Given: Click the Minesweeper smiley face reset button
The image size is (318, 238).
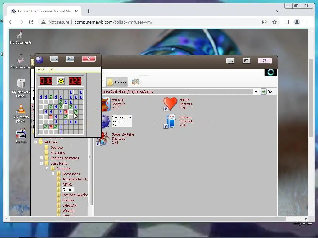Looking at the screenshot, I should (61, 81).
